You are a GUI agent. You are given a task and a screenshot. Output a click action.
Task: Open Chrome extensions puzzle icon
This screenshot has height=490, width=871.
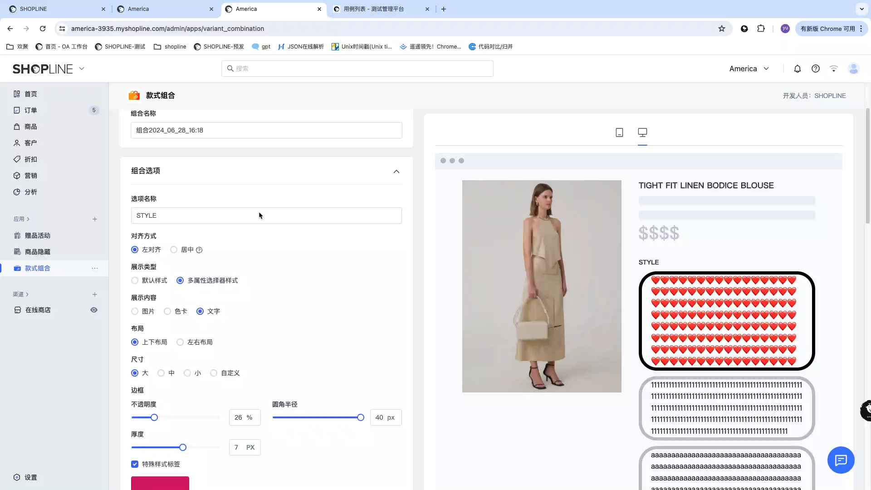coord(761,29)
